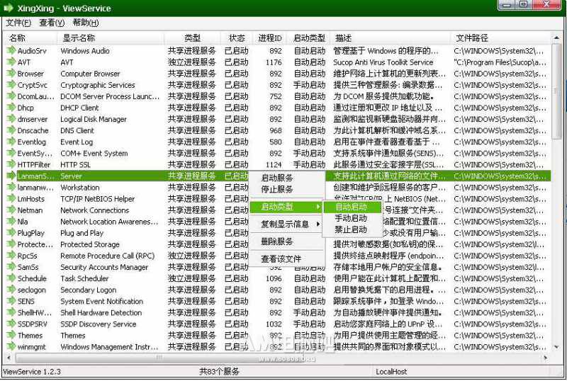
Task: Click the AVT service arrow icon
Action: pos(11,62)
